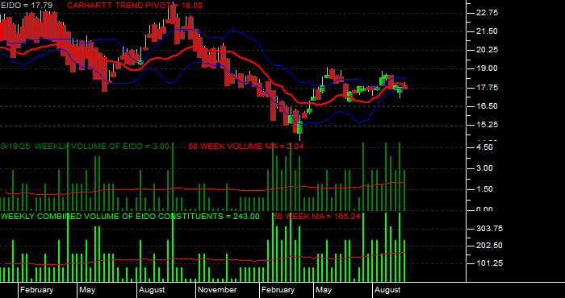
Task: Select the 1.50 volume axis value
Action: (x=485, y=189)
